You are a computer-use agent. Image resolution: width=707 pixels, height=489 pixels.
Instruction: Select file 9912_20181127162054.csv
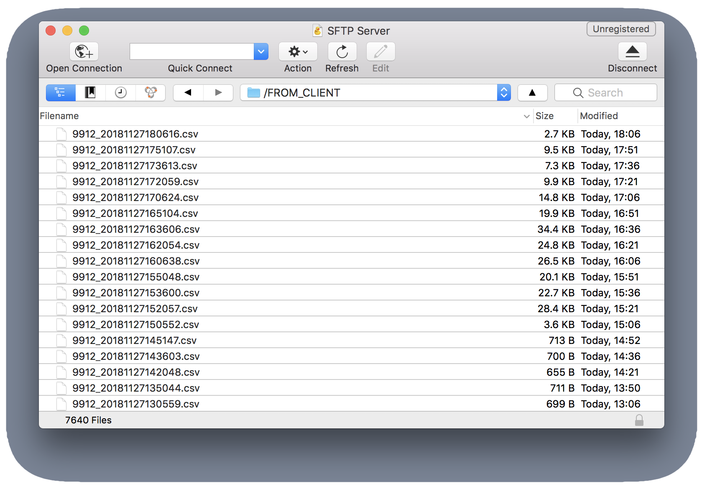coord(351,245)
